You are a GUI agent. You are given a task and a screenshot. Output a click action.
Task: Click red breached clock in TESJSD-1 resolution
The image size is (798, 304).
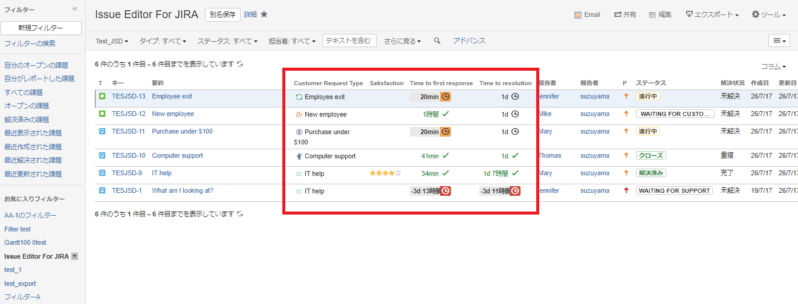click(x=515, y=191)
